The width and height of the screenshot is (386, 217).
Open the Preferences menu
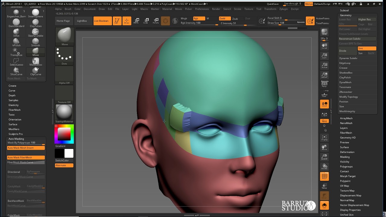202,9
